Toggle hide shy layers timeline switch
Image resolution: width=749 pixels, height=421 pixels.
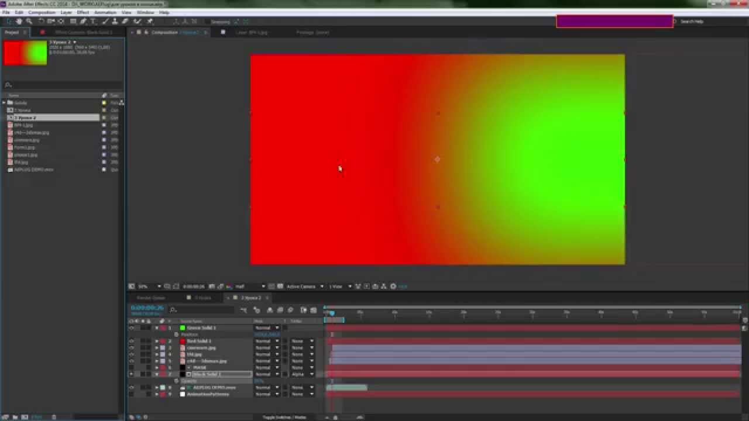tap(270, 310)
